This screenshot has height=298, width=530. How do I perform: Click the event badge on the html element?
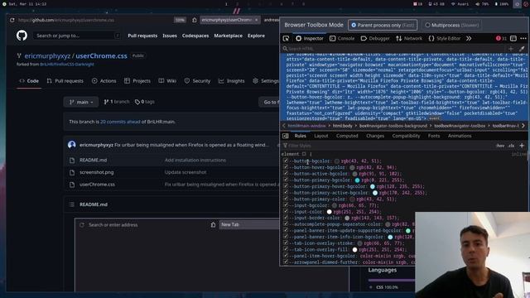434,119
